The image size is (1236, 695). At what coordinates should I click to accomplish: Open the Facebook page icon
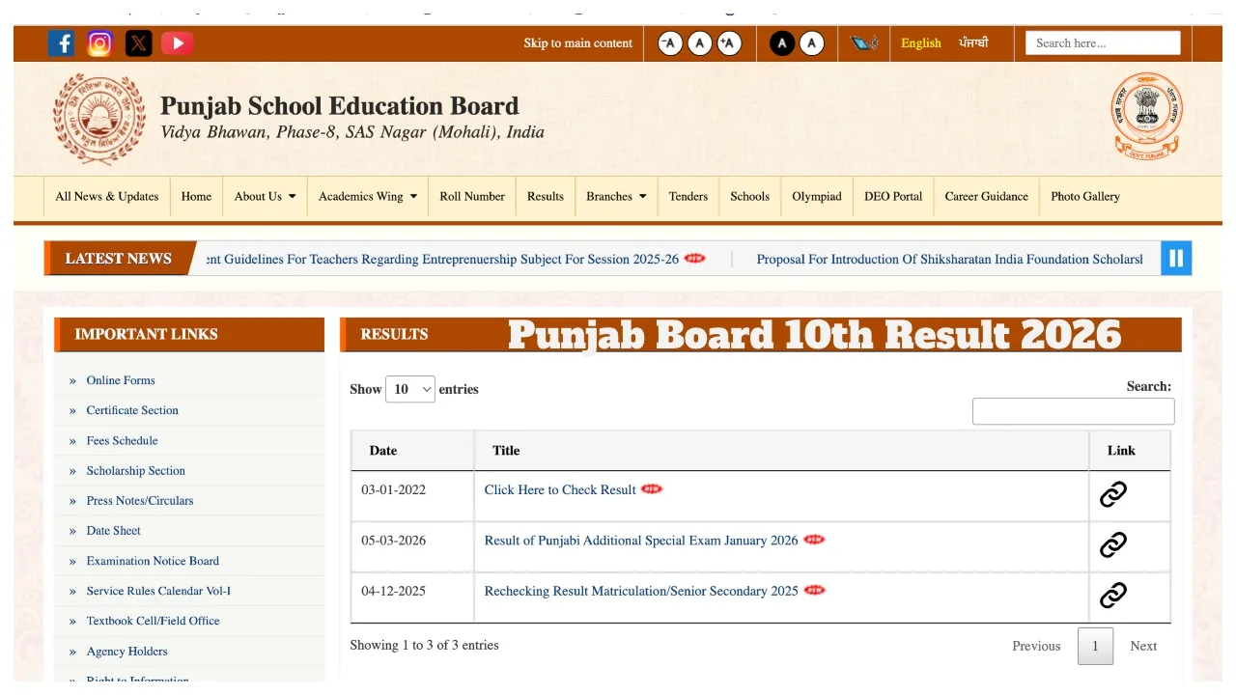pos(62,43)
